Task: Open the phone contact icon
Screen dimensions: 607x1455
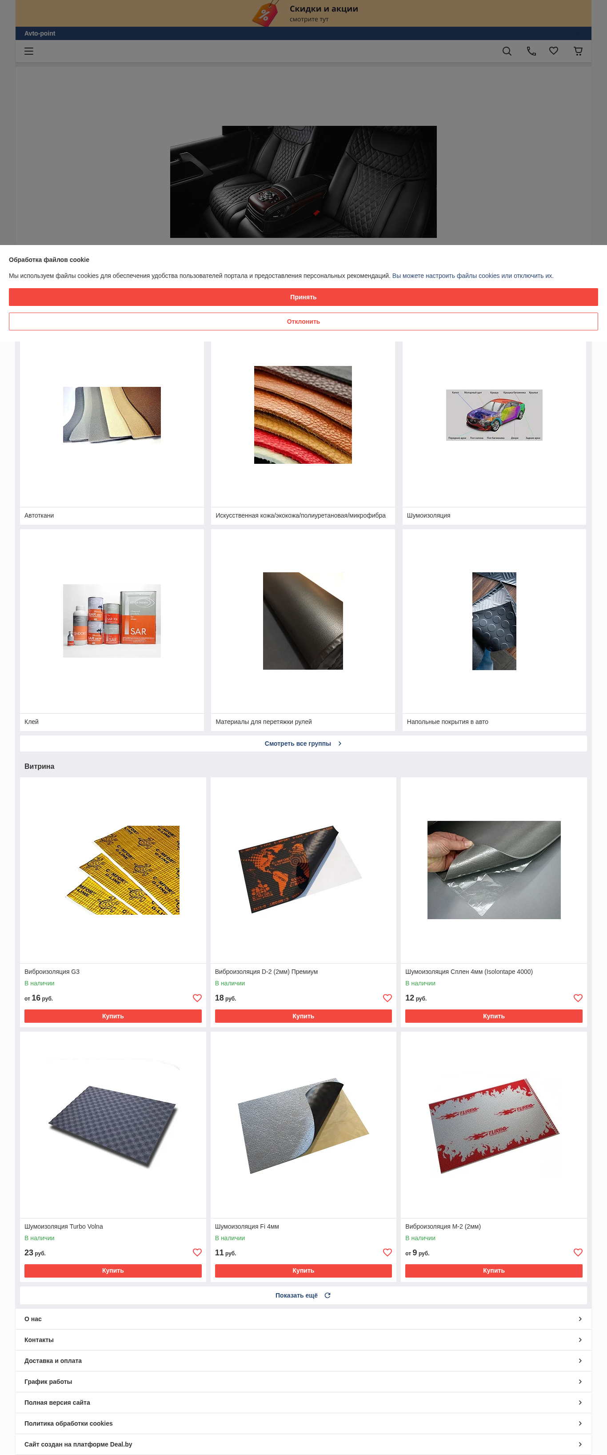Action: (531, 51)
